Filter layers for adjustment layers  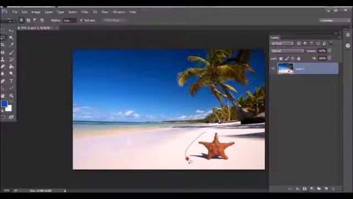coord(305,43)
